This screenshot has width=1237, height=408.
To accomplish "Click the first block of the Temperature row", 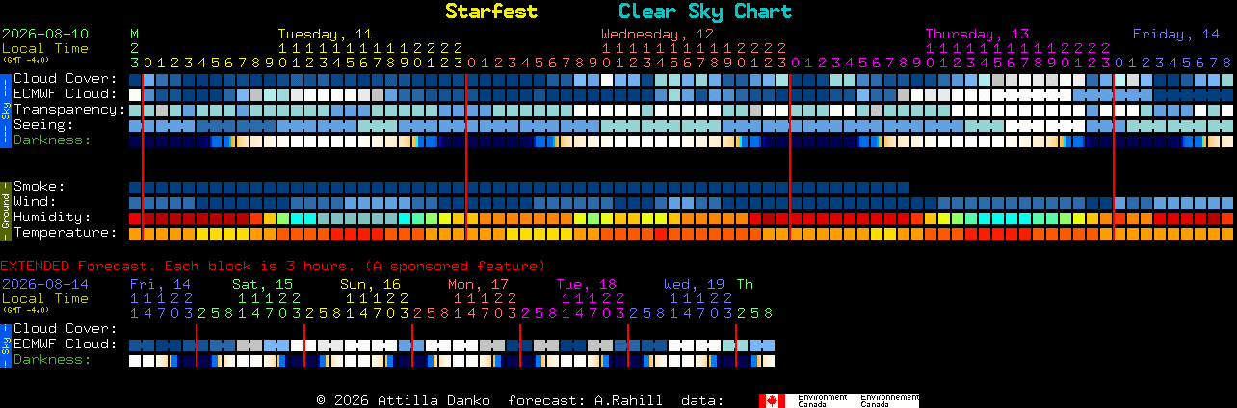I will (x=135, y=233).
